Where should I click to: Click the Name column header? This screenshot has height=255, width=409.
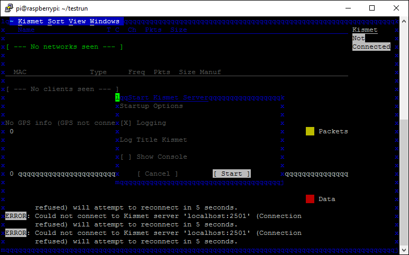(x=26, y=30)
